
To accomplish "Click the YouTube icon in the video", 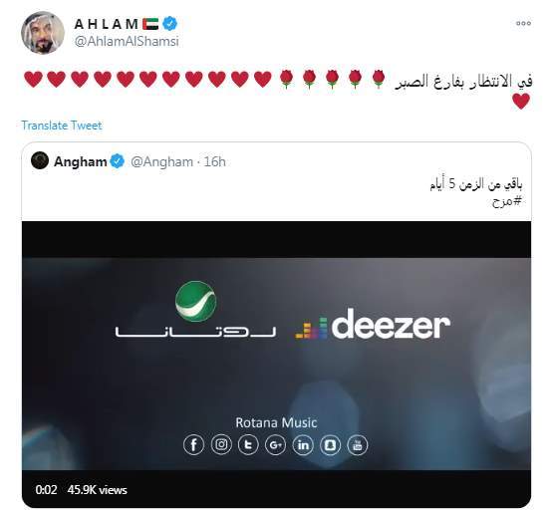I will coord(357,444).
